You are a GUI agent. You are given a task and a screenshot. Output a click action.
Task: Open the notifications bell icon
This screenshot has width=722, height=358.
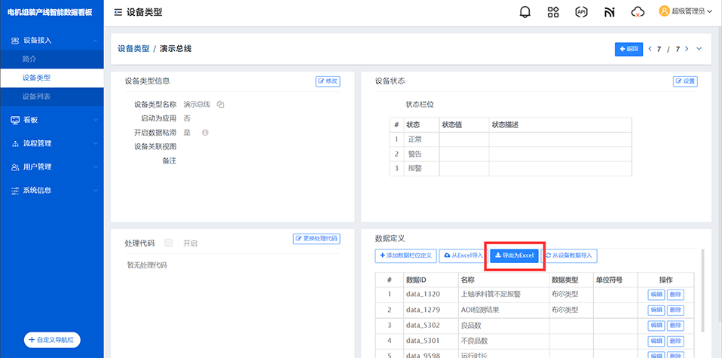[x=525, y=12]
